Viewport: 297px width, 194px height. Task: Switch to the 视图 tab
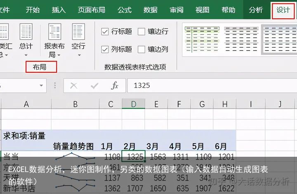[202, 10]
